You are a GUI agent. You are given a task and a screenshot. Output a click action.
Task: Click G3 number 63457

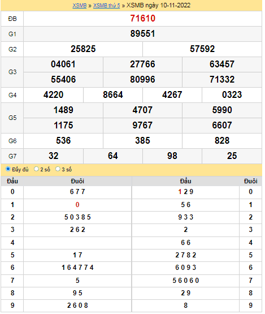click(x=222, y=64)
